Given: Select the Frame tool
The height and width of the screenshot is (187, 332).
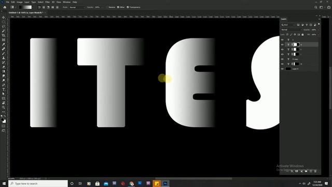Looking at the screenshot, I should click(x=4, y=40).
